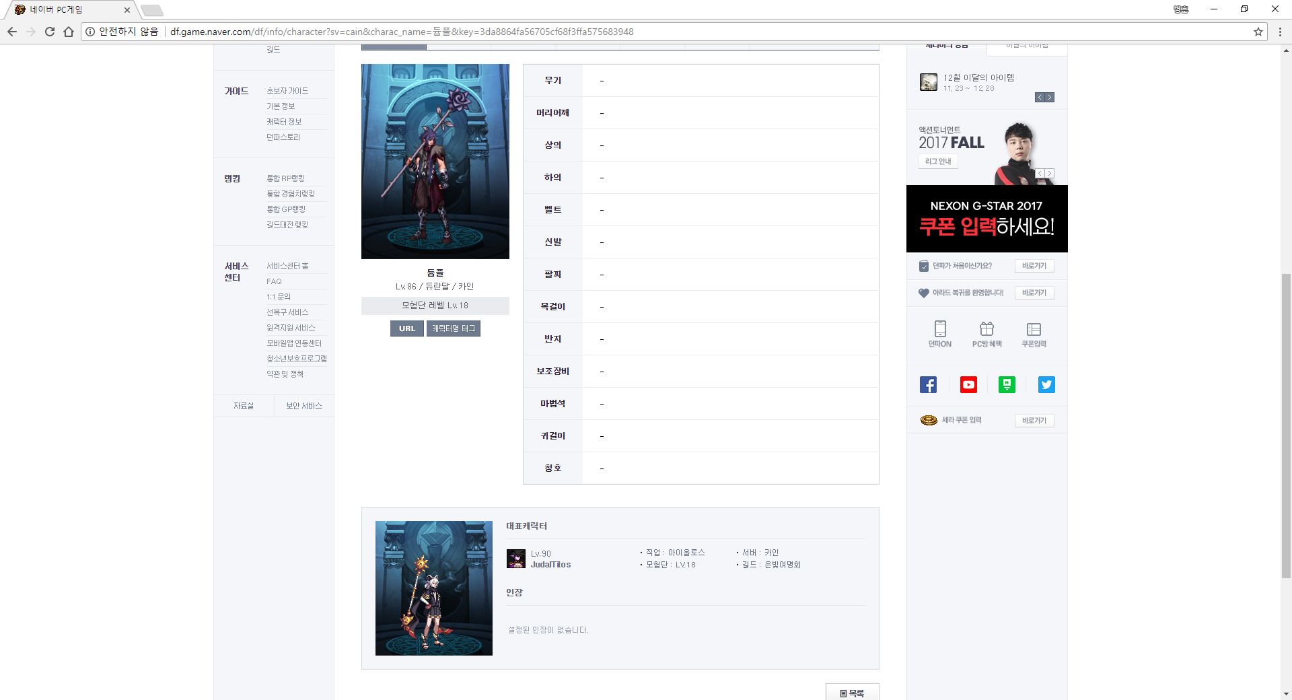Open 청소년보호프로그램 link

(x=297, y=359)
